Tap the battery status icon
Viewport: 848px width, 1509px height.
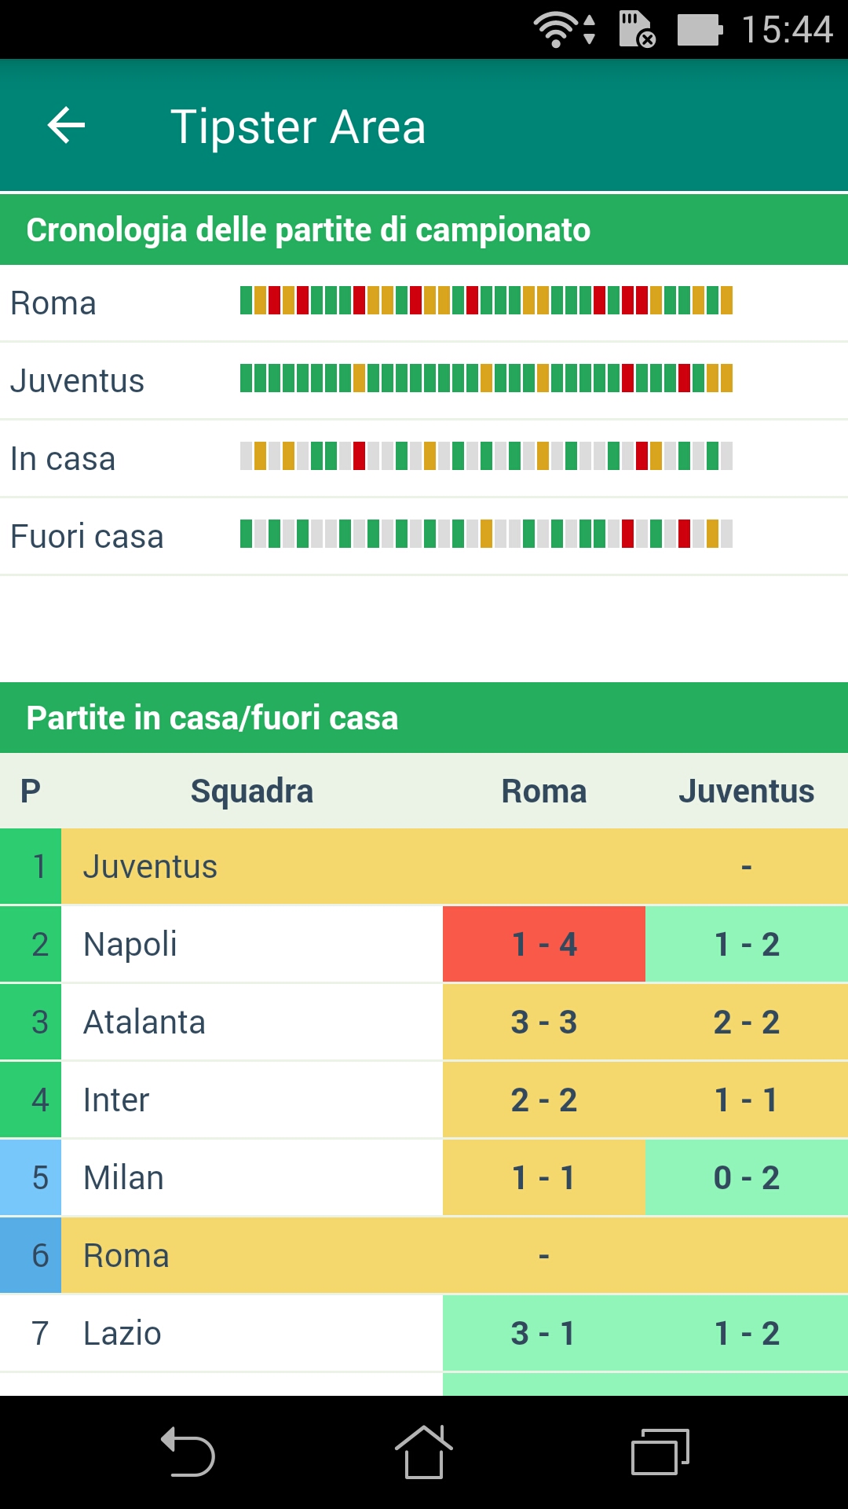coord(700,30)
